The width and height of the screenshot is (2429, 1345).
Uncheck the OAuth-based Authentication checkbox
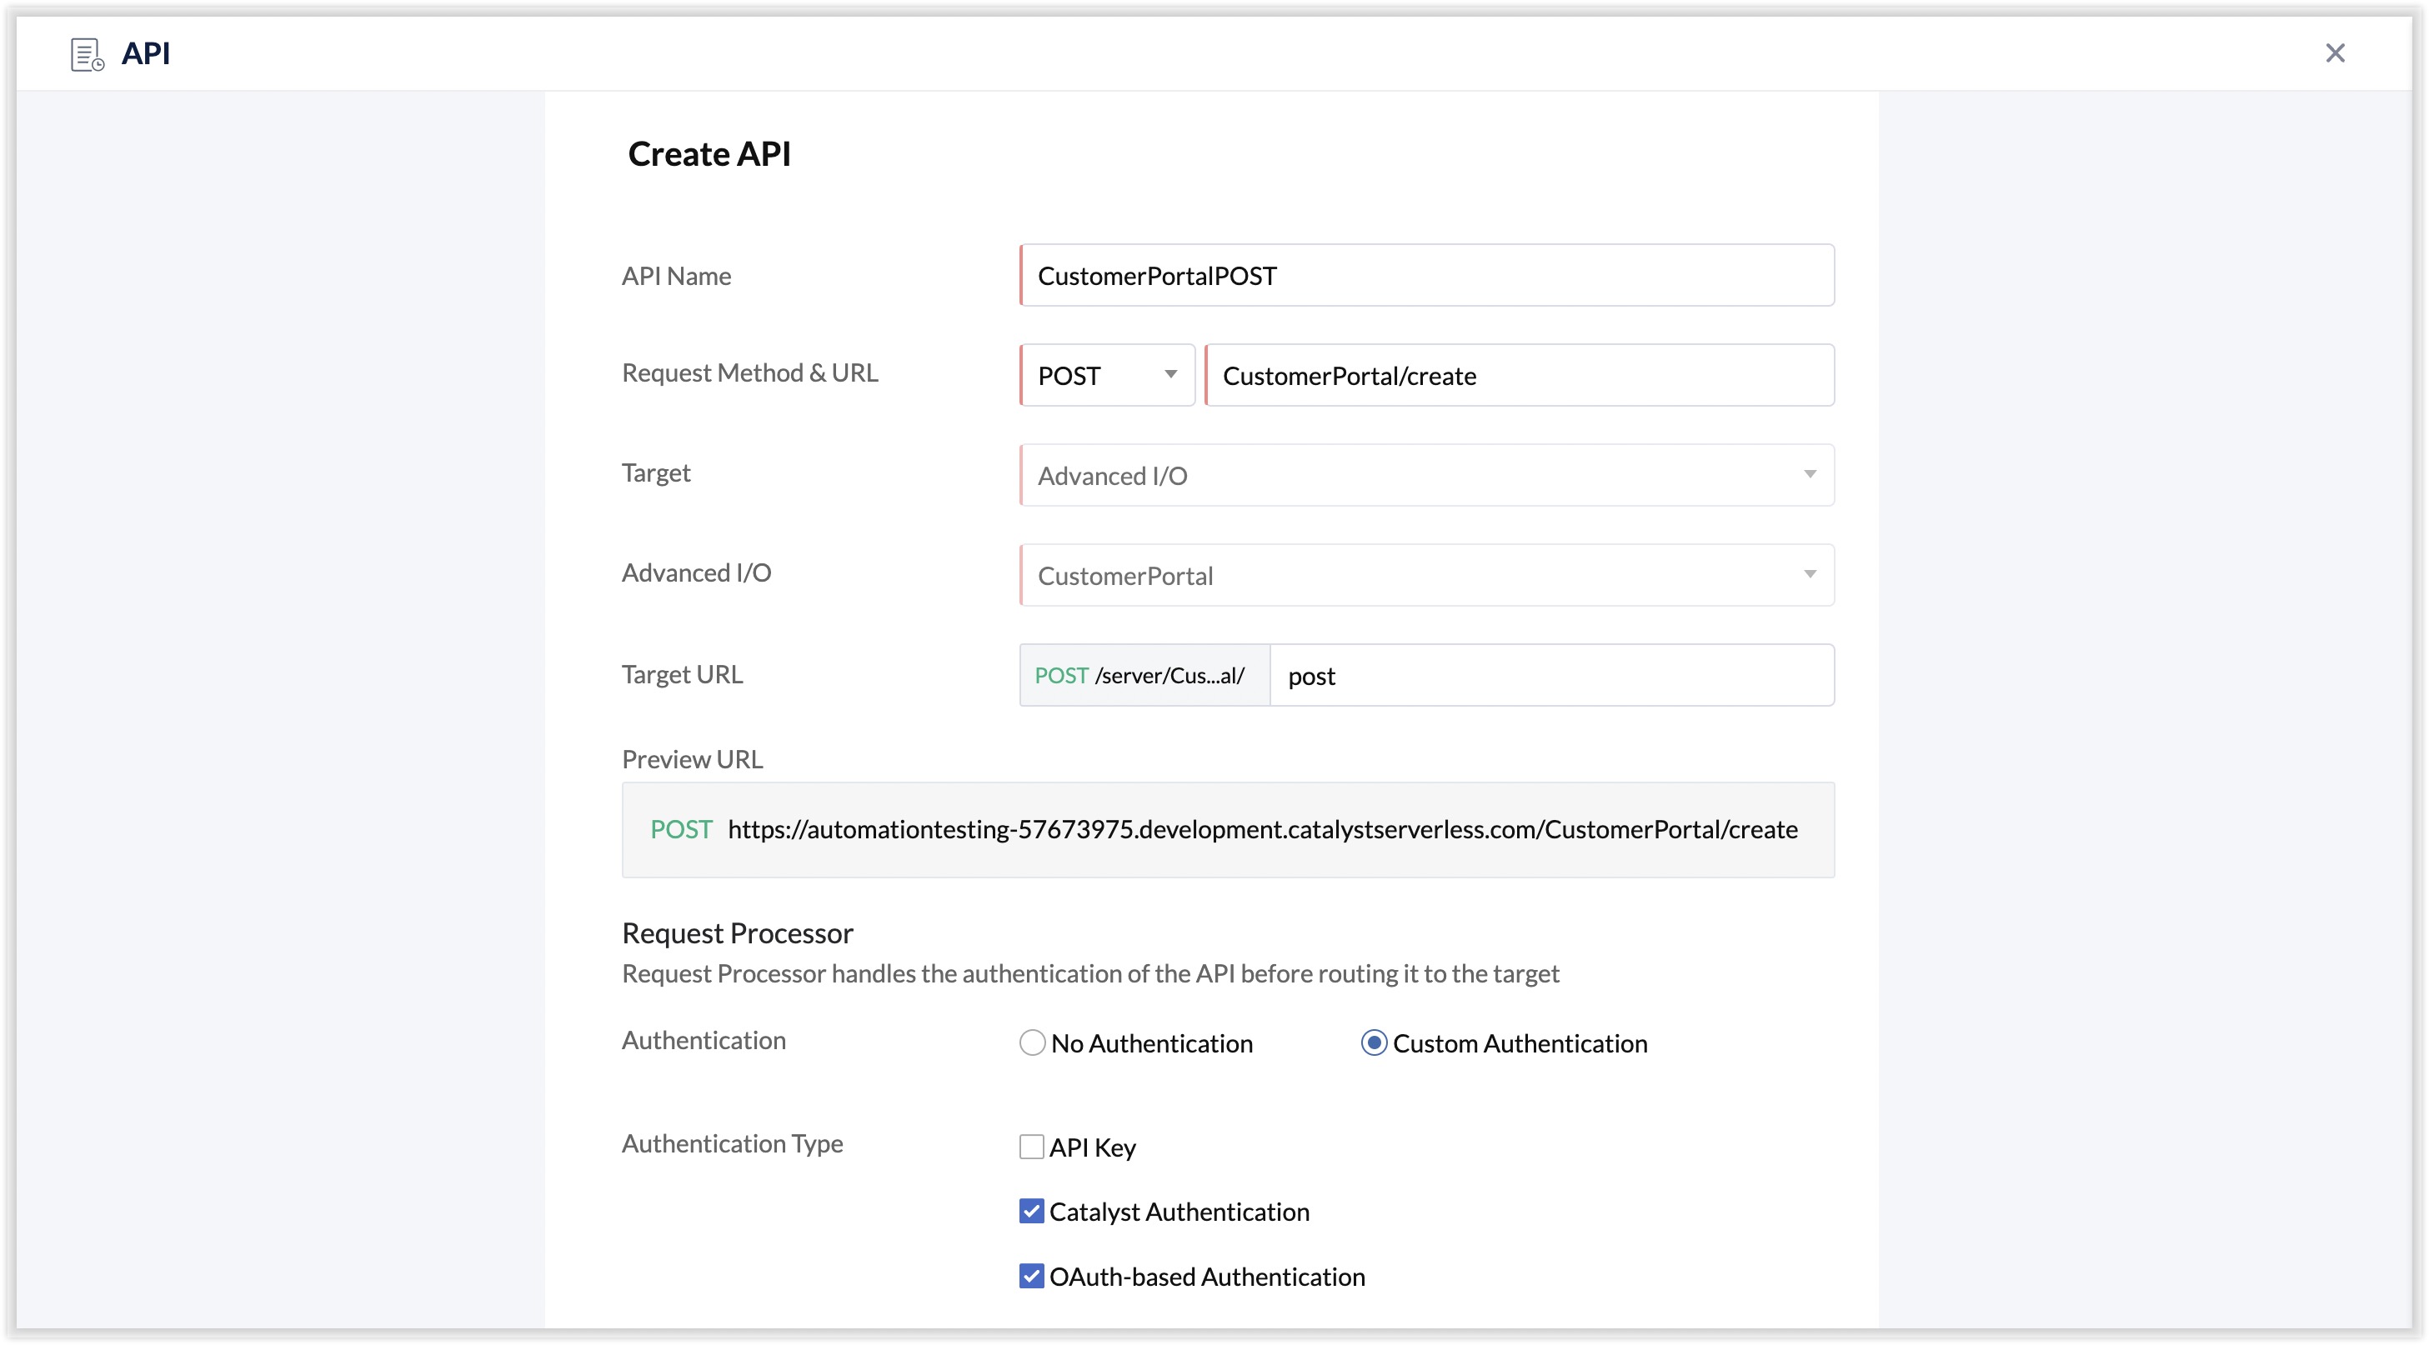click(1032, 1275)
